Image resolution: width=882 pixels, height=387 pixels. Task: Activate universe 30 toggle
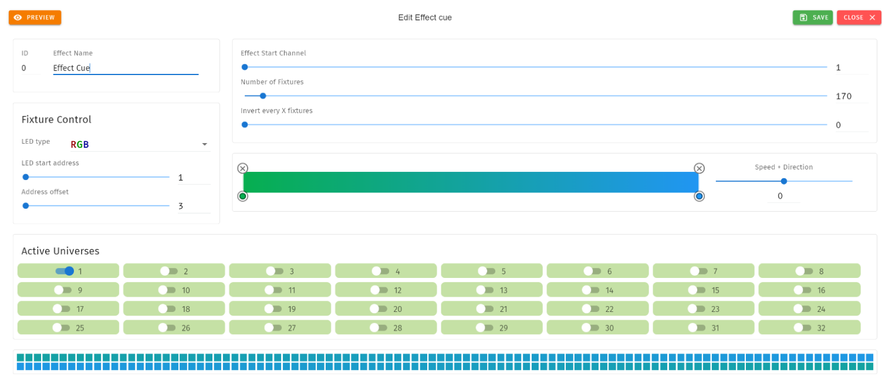[x=590, y=327]
